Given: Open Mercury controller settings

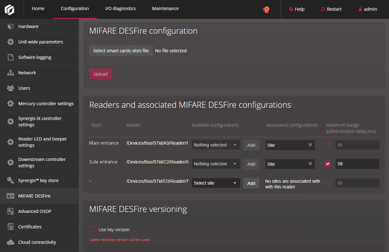Looking at the screenshot, I should tap(46, 103).
